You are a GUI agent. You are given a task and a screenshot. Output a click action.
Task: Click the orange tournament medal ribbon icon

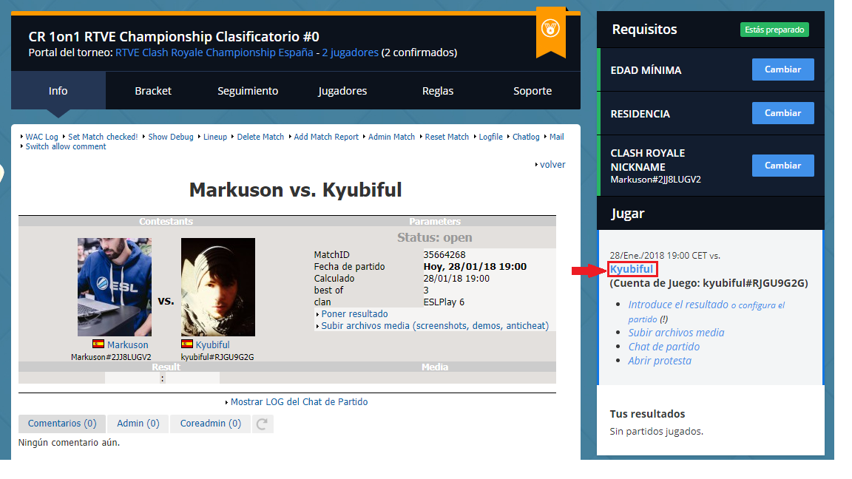point(550,32)
